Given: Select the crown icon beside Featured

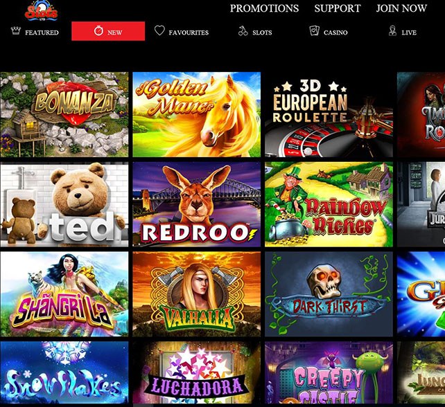Looking at the screenshot, I should (x=16, y=30).
